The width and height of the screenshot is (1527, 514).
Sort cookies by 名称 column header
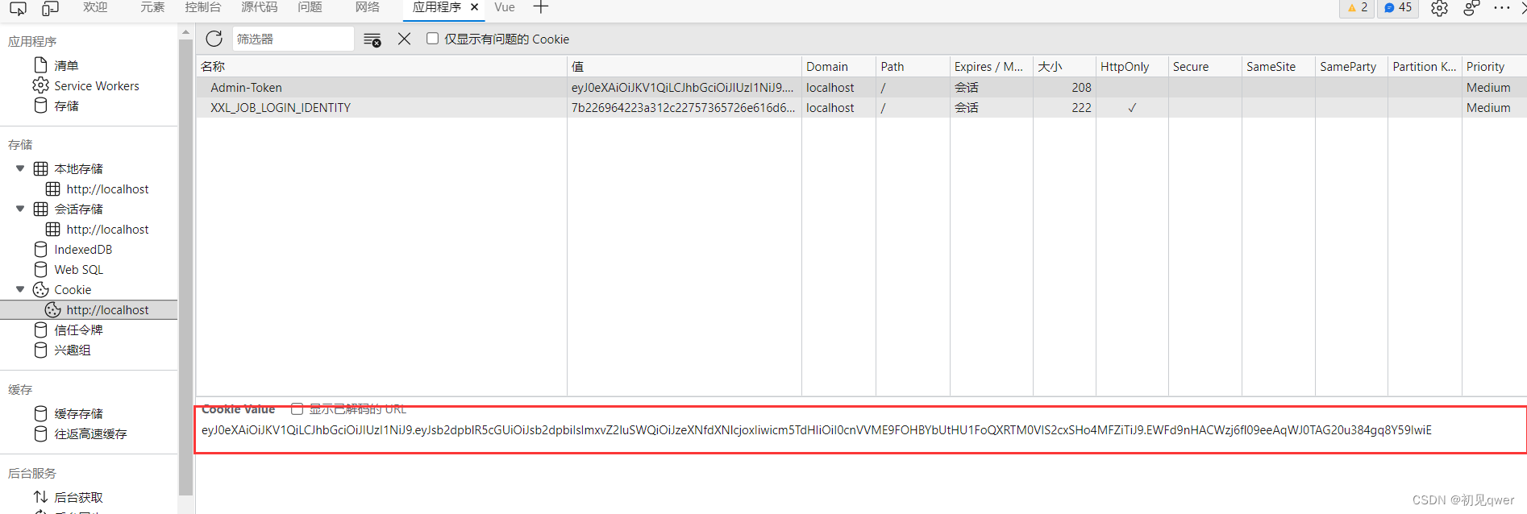(381, 66)
